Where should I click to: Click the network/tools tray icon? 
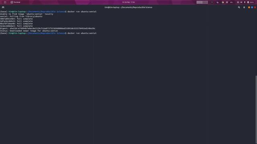pyautogui.click(x=217, y=2)
